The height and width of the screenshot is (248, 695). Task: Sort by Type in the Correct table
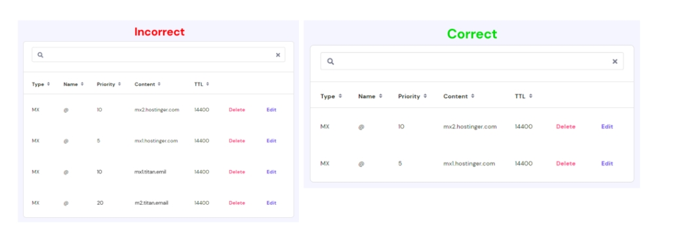coord(331,96)
